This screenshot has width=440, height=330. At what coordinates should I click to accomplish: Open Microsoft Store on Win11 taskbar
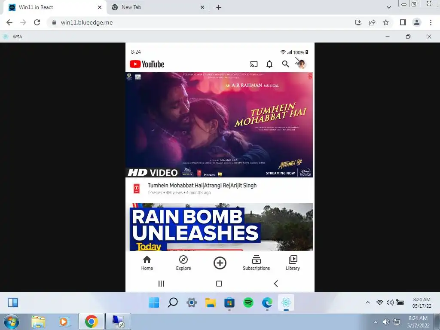(x=229, y=302)
